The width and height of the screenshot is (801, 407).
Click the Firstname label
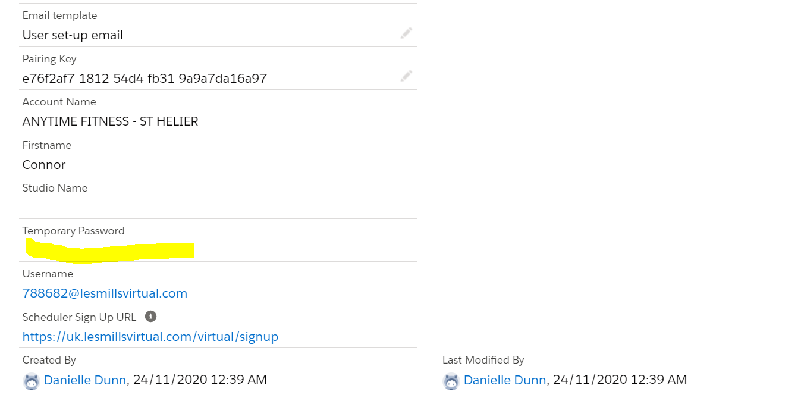tap(47, 145)
